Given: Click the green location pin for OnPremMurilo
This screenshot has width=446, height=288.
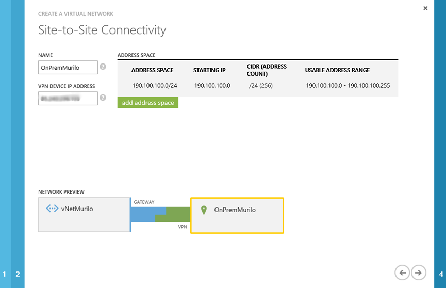Looking at the screenshot, I should click(204, 210).
